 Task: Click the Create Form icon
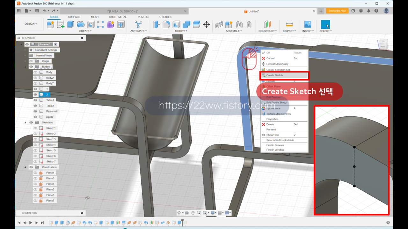click(110, 24)
